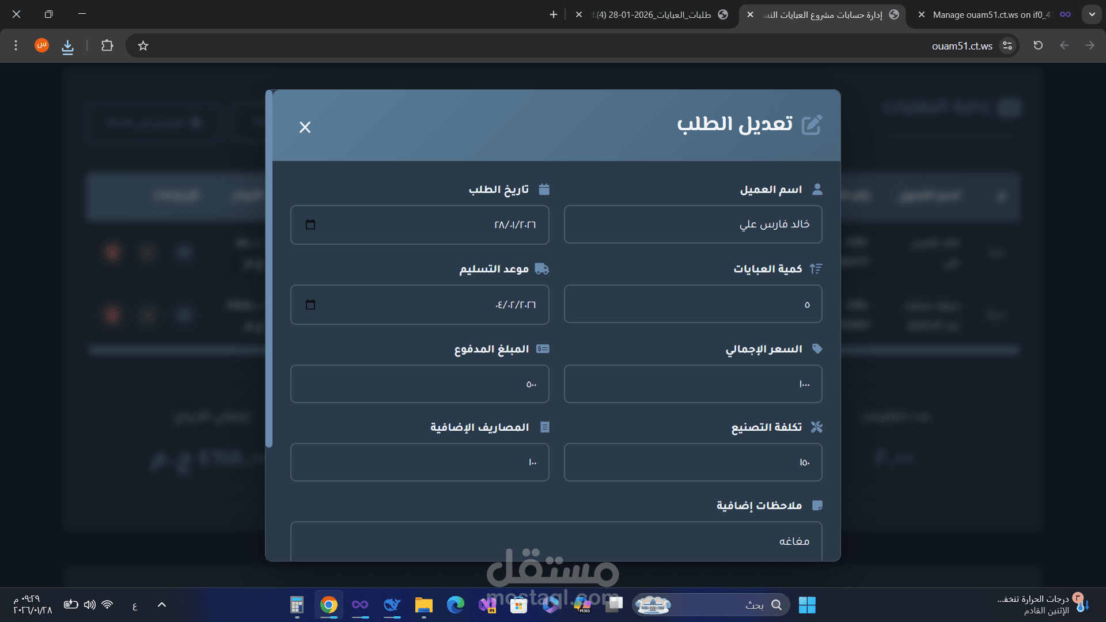Click the customer name input field
The width and height of the screenshot is (1106, 622).
pos(692,225)
